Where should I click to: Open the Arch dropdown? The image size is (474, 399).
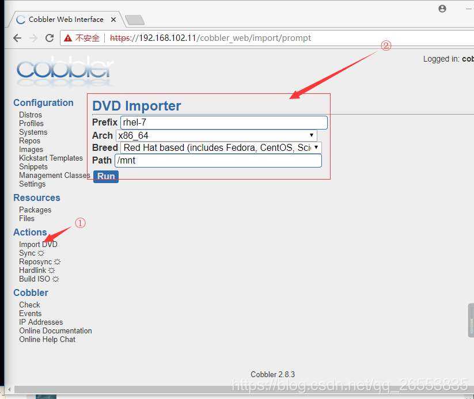coord(217,135)
